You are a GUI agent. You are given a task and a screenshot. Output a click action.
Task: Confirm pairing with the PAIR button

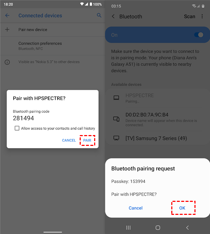click(x=87, y=140)
